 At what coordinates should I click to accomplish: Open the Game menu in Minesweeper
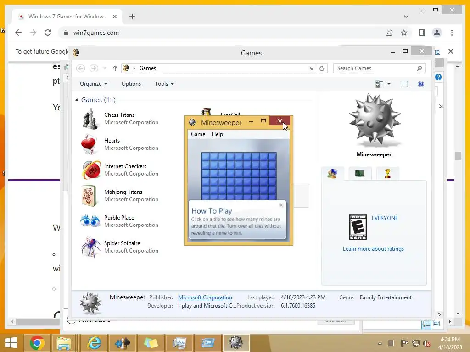coord(198,134)
